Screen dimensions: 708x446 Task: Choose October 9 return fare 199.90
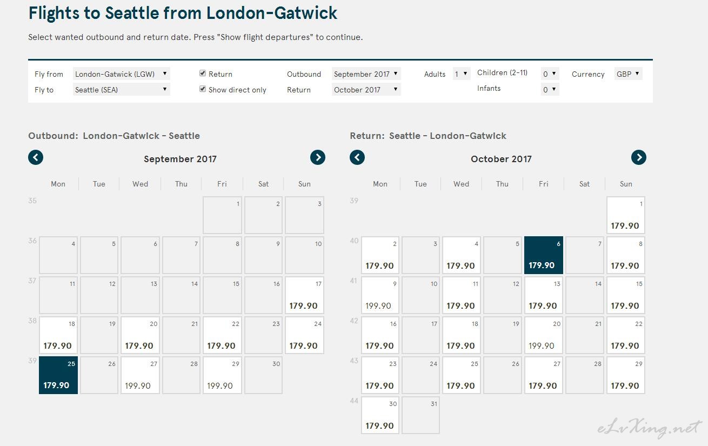[380, 295]
